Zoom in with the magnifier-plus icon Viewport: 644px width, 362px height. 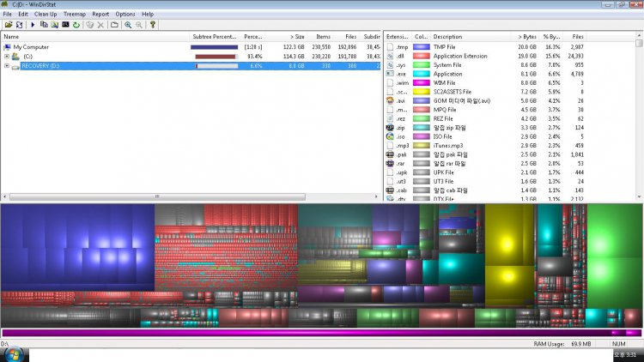coord(128,25)
